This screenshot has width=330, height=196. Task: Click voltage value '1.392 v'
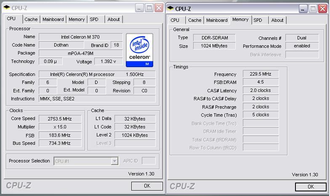click(109, 61)
